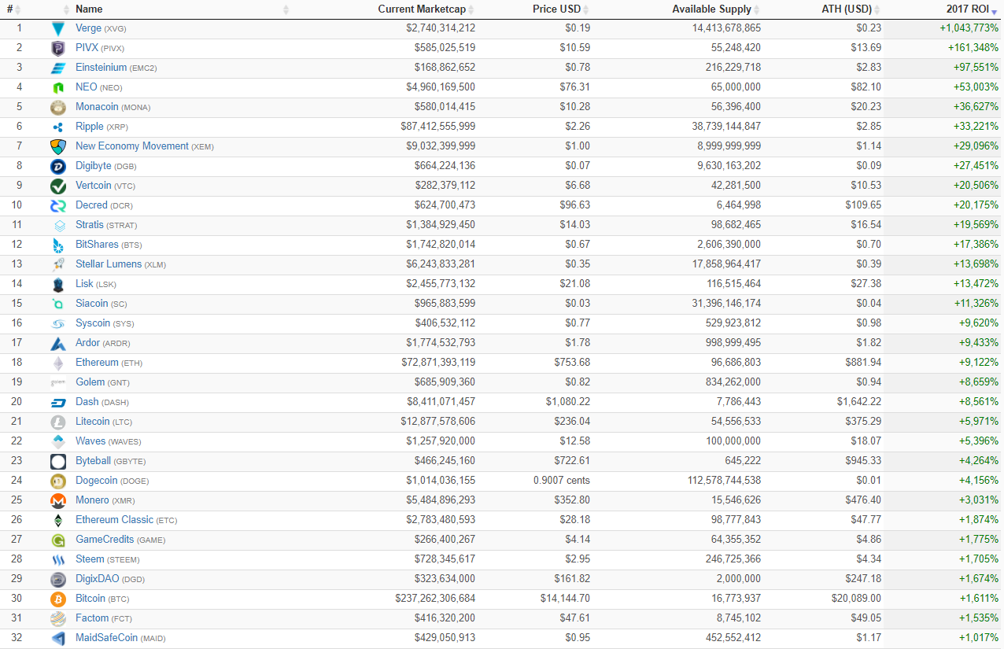Select Factom ROI value +1,535%
Screen dimensions: 1004x649
978,618
